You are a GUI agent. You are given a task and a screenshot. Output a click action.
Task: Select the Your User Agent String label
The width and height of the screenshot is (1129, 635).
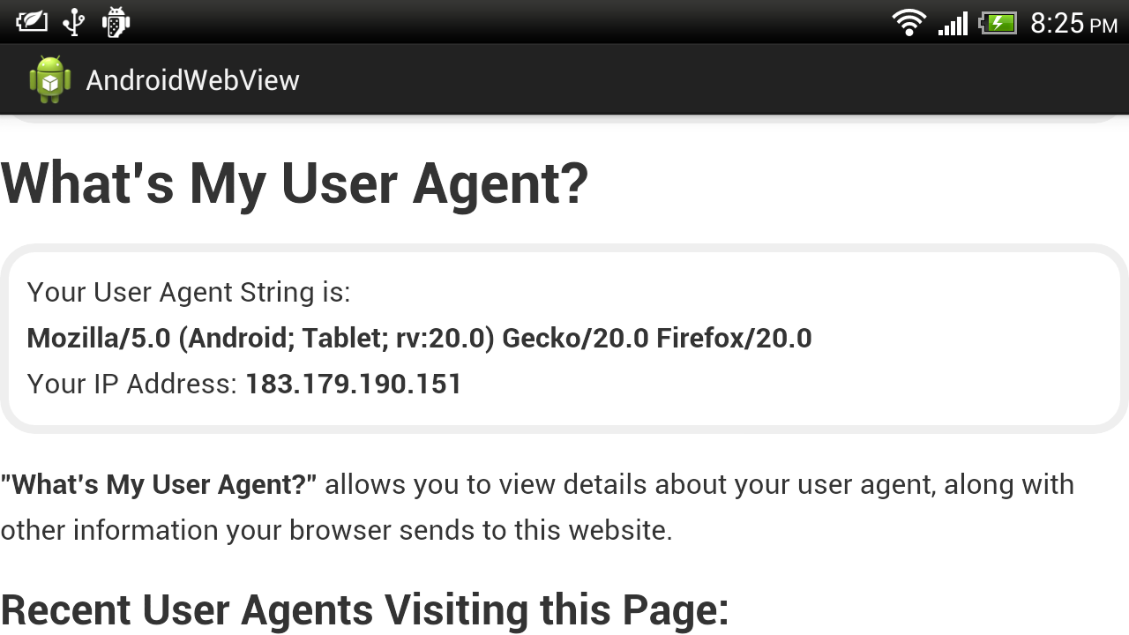(x=188, y=292)
